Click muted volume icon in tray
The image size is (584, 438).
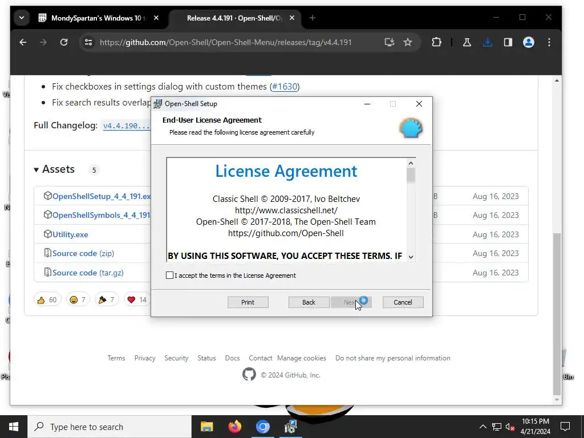[510, 427]
